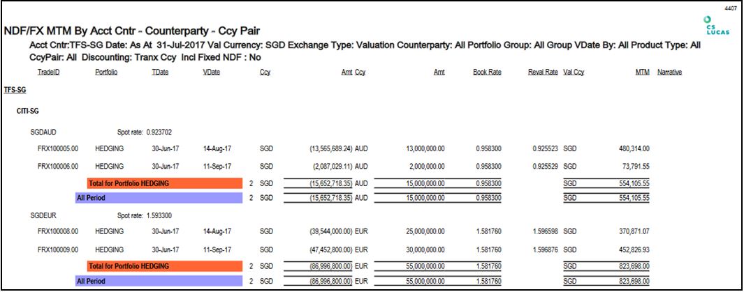Select the MTM column header

point(642,72)
